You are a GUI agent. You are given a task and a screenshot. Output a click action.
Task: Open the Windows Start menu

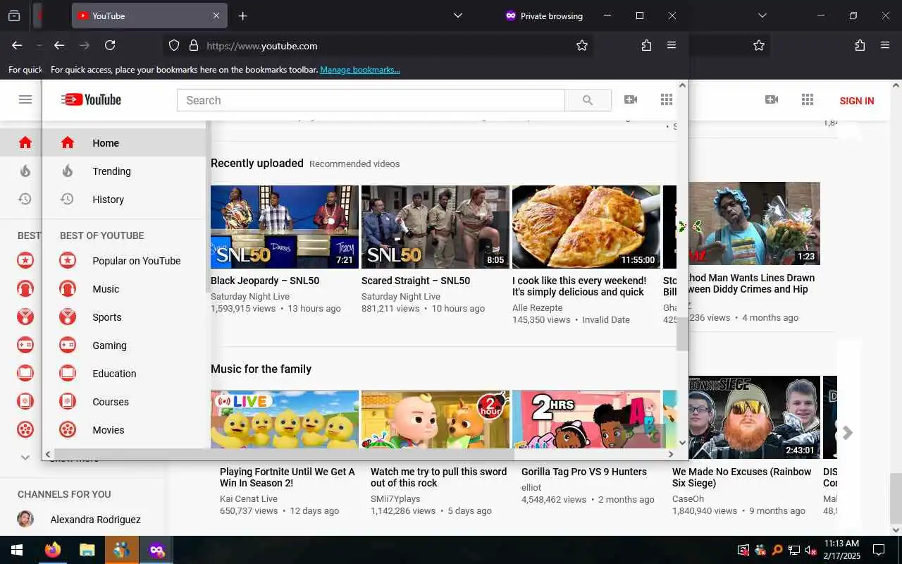click(x=17, y=550)
